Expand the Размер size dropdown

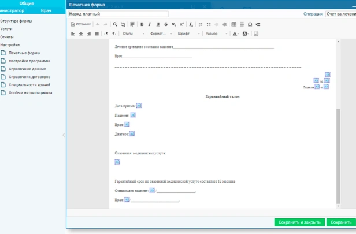click(x=215, y=34)
